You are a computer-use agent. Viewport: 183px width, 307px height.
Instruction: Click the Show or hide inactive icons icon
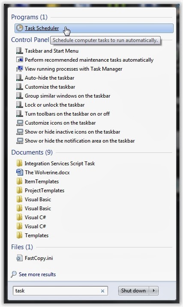(x=19, y=132)
